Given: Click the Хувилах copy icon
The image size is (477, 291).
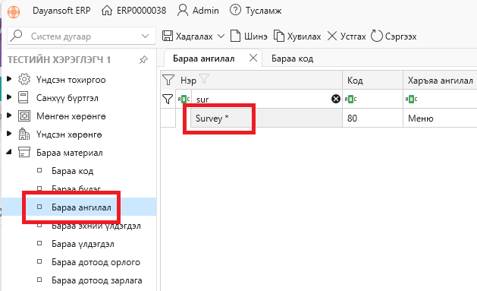Looking at the screenshot, I should [x=278, y=36].
